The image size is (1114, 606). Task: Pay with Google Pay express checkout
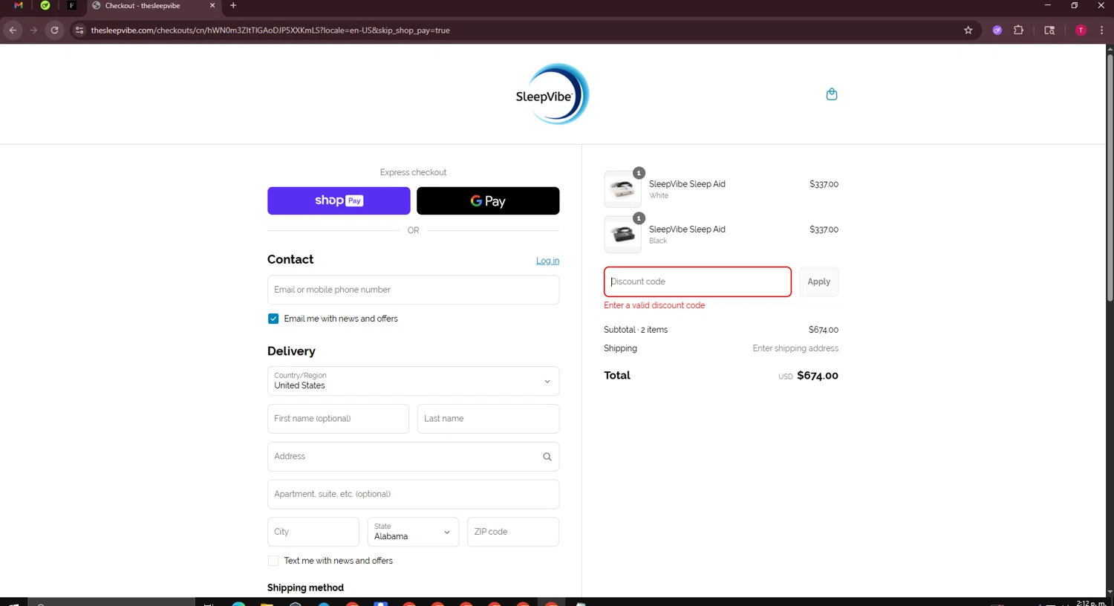tap(488, 201)
